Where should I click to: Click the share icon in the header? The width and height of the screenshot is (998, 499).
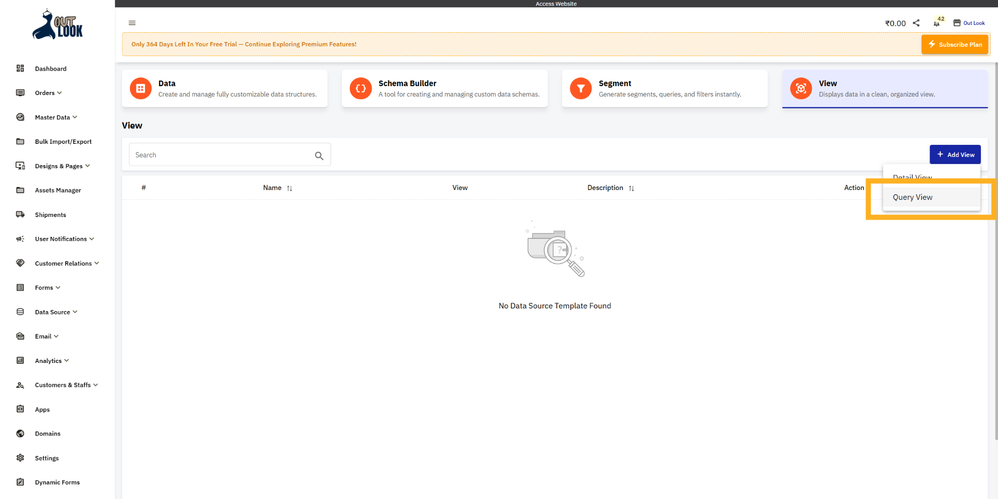click(916, 23)
